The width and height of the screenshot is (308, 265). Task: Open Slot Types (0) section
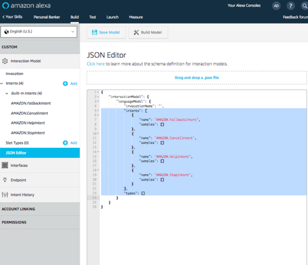pyautogui.click(x=17, y=143)
